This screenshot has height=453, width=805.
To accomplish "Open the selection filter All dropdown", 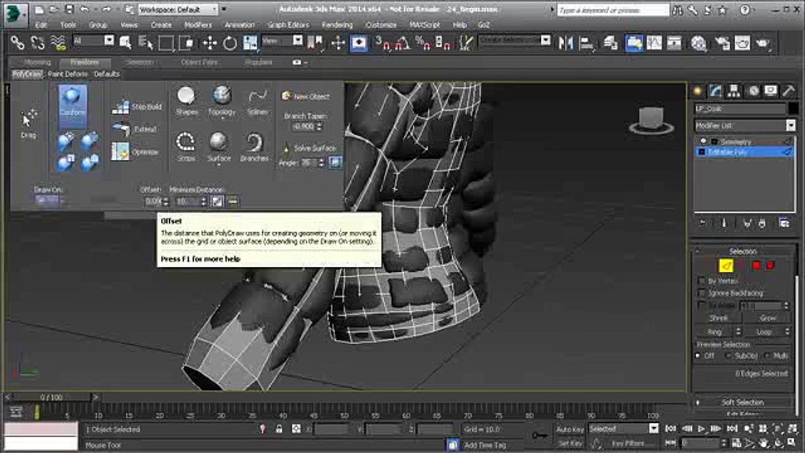I will click(x=93, y=41).
